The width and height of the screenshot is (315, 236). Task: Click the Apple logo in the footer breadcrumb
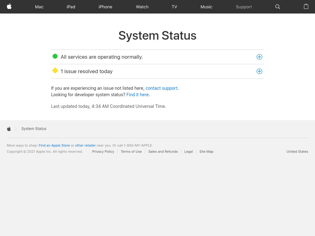(x=9, y=129)
